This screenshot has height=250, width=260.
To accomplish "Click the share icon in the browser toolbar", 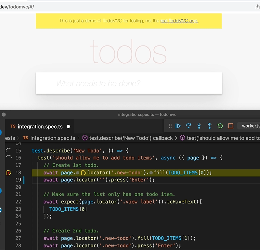I will pyautogui.click(x=257, y=7).
